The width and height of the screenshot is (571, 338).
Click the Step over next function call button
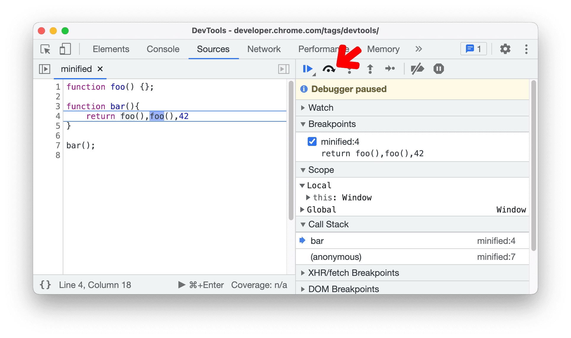coord(330,68)
